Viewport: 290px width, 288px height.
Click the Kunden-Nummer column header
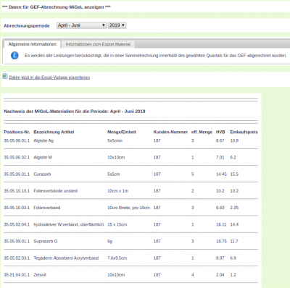[170, 132]
